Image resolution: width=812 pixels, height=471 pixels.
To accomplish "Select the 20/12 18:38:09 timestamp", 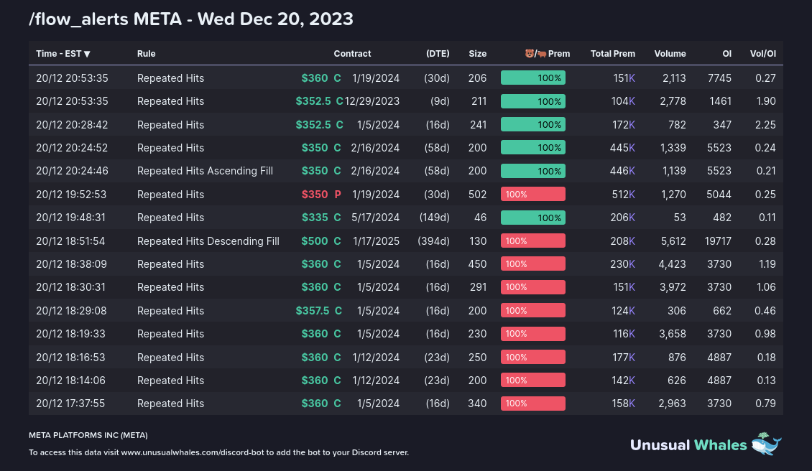I will [x=71, y=264].
